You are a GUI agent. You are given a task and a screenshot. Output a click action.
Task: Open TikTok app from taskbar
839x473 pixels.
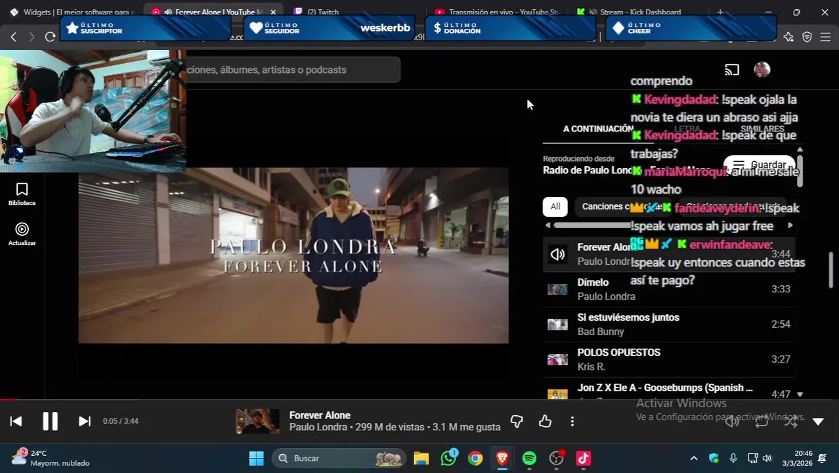pyautogui.click(x=584, y=458)
